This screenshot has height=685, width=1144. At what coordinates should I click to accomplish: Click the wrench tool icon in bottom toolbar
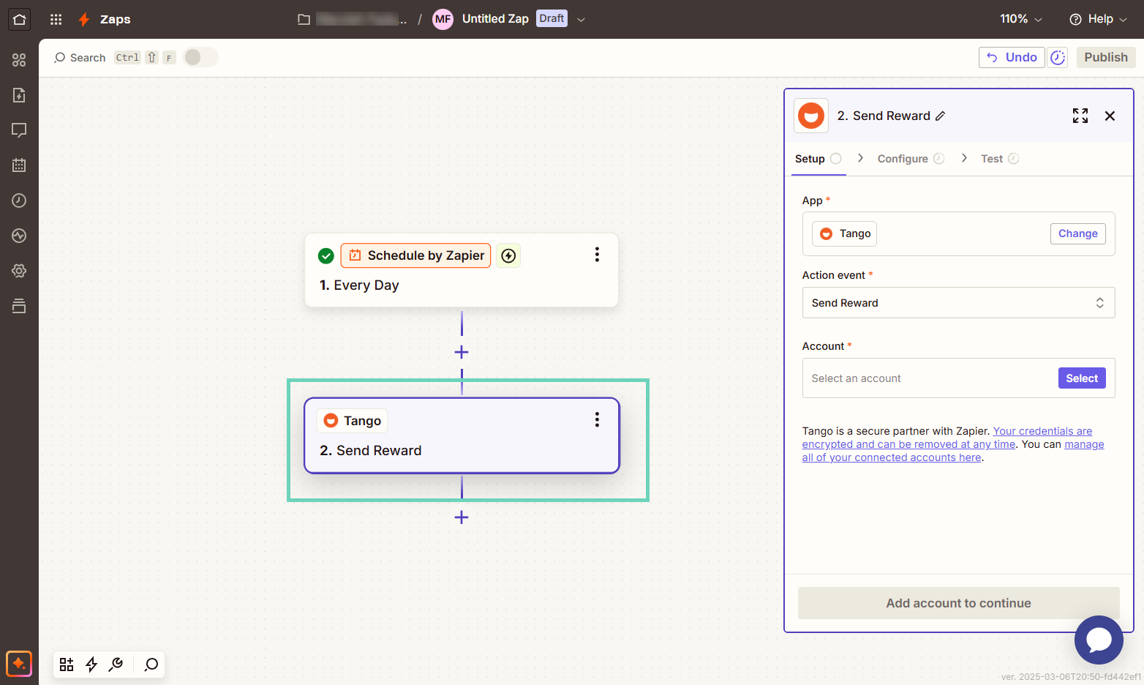click(x=116, y=665)
